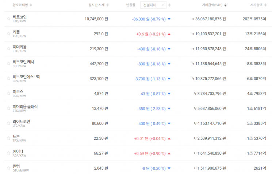Click the change -8 원 (-0.30 %)
272x174 pixels.
pyautogui.click(x=154, y=169)
